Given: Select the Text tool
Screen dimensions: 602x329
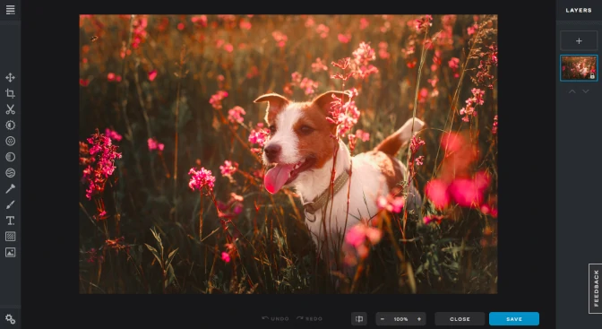Looking at the screenshot, I should (11, 221).
